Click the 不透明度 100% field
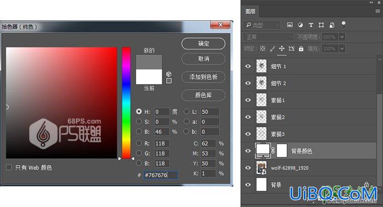Screen dimensions: 383x207 pyautogui.click(x=330, y=37)
